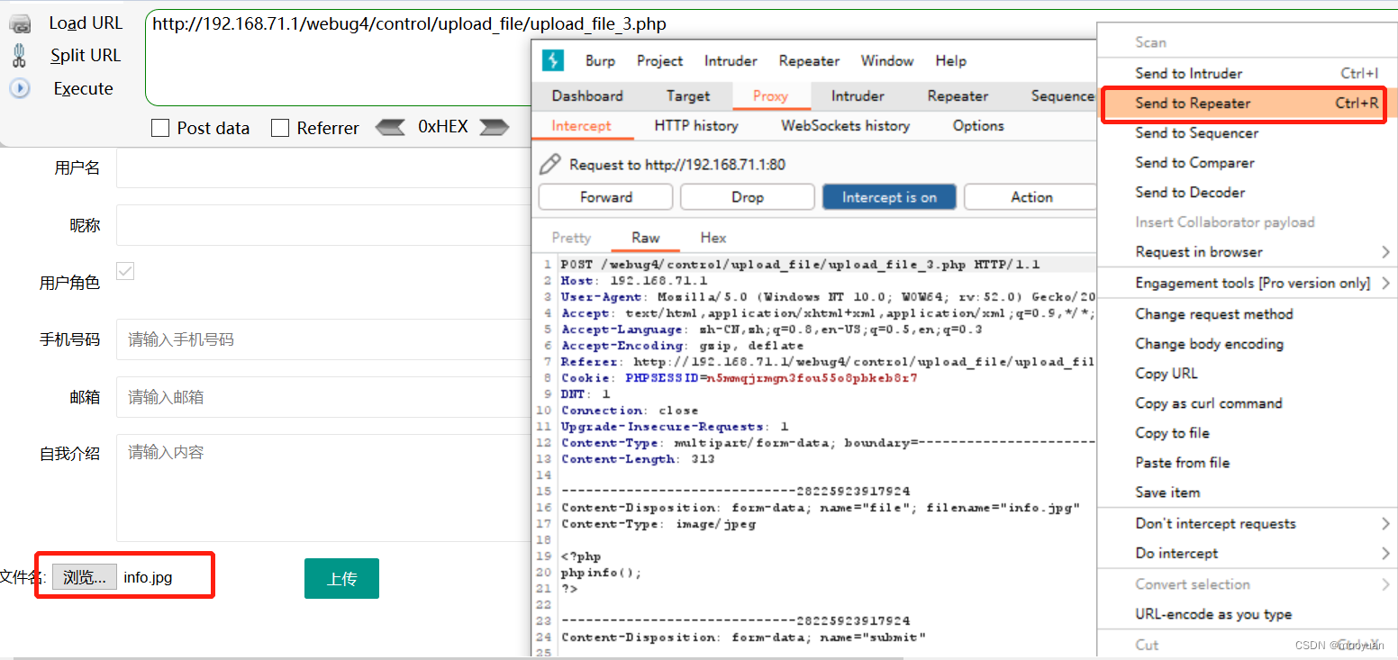1398x660 pixels.
Task: Open the HTTP history sub-tab
Action: point(696,125)
